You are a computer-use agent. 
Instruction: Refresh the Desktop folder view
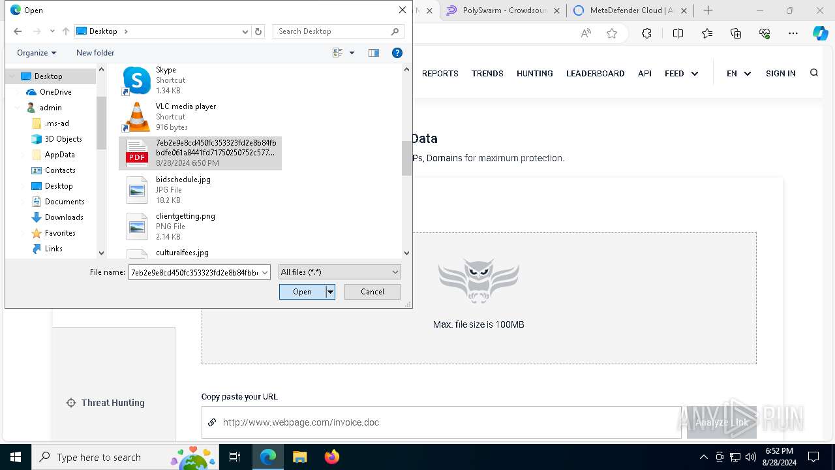(258, 31)
